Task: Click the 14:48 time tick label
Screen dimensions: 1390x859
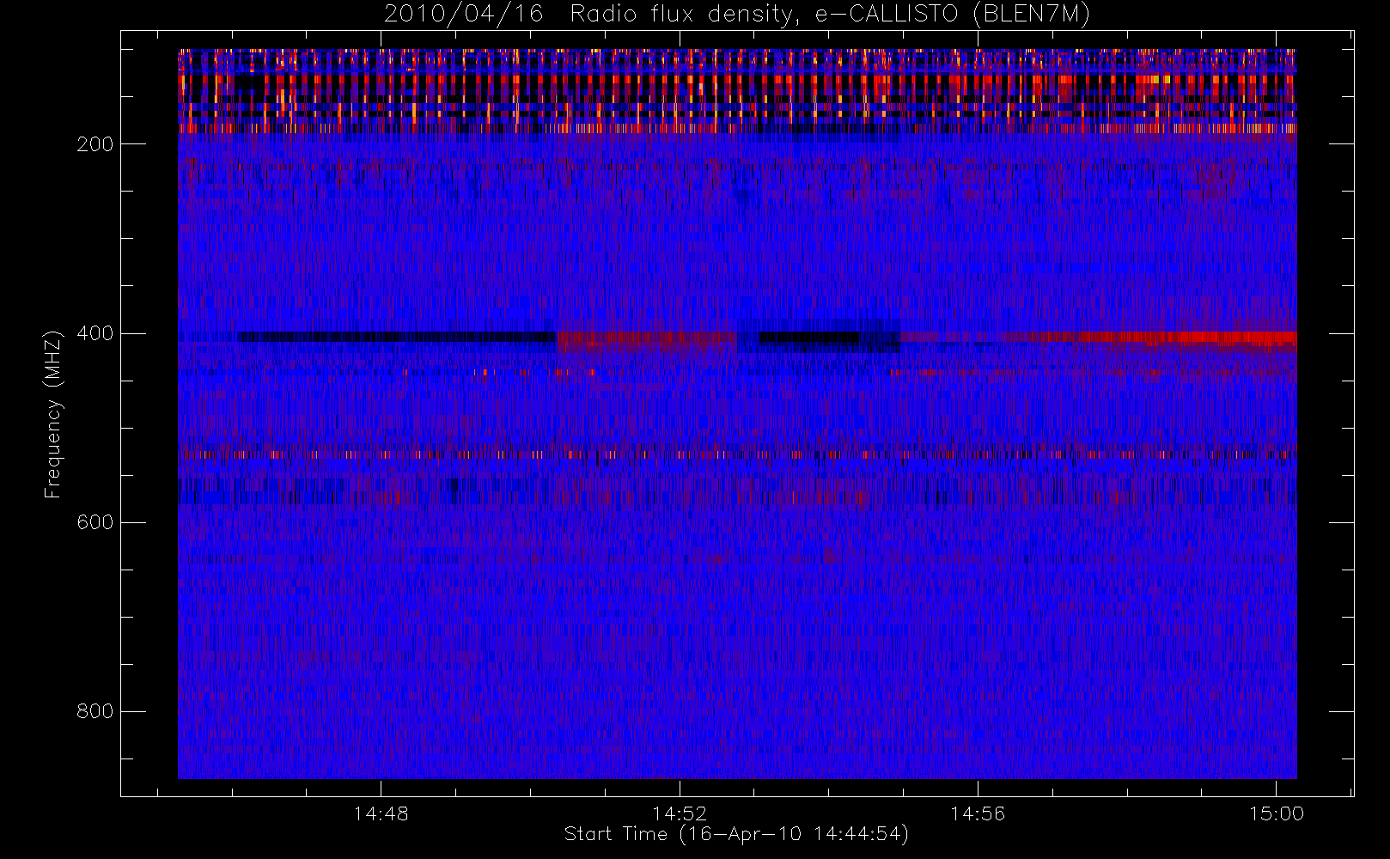Action: 381,813
